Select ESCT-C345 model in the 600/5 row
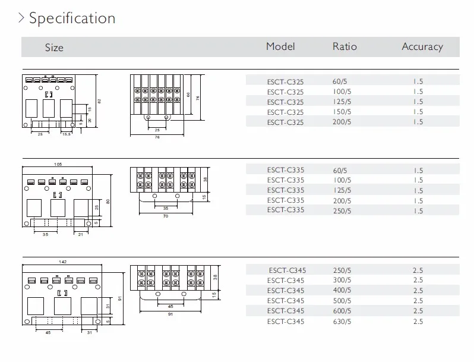The width and height of the screenshot is (474, 362). [x=285, y=311]
